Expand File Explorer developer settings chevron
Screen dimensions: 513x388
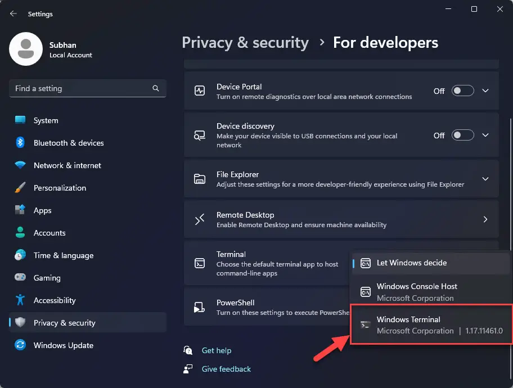485,179
